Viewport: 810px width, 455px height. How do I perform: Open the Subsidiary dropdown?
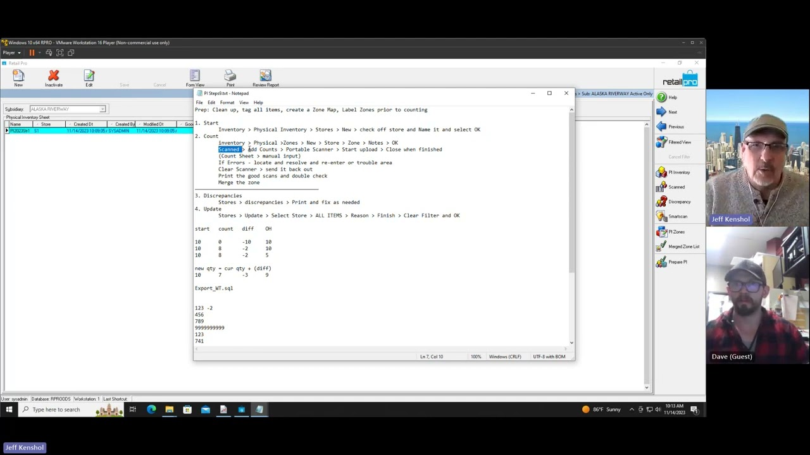[103, 109]
